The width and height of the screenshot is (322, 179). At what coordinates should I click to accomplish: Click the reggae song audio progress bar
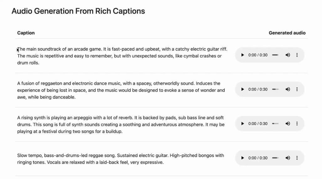275,158
